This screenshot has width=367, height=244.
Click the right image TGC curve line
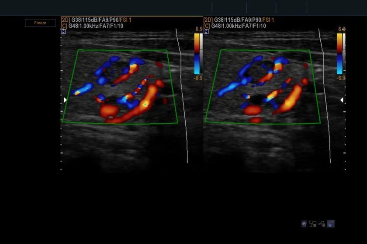coord(325,96)
